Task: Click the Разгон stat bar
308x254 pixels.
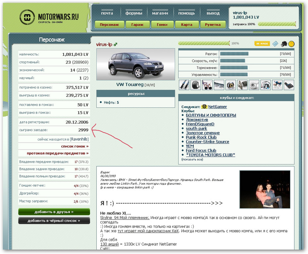Action: [234, 54]
